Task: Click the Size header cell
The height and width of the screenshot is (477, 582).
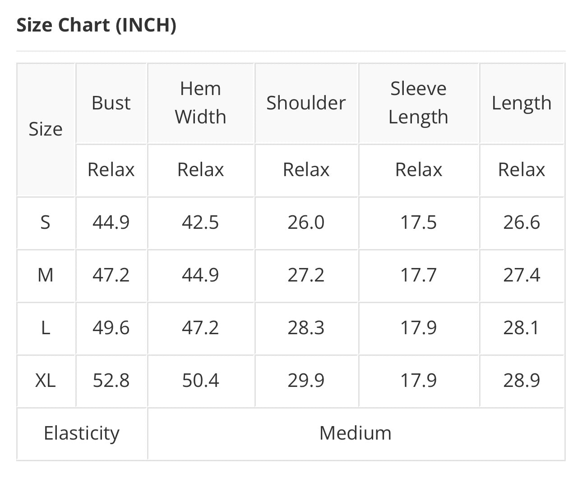Action: pyautogui.click(x=46, y=129)
